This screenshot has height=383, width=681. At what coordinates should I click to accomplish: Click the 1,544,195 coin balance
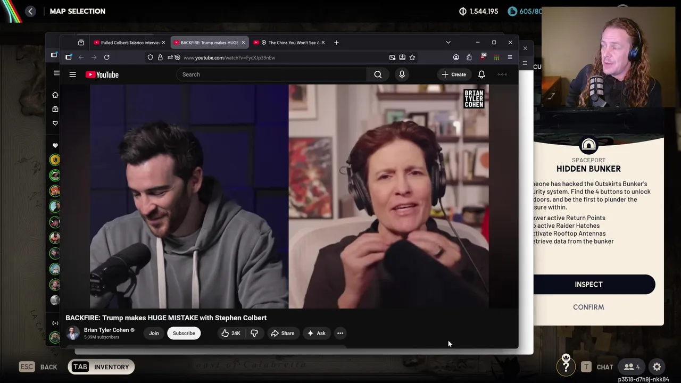[479, 11]
